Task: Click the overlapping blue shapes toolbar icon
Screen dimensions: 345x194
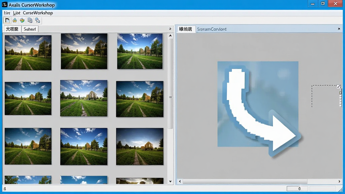Action: [37, 21]
